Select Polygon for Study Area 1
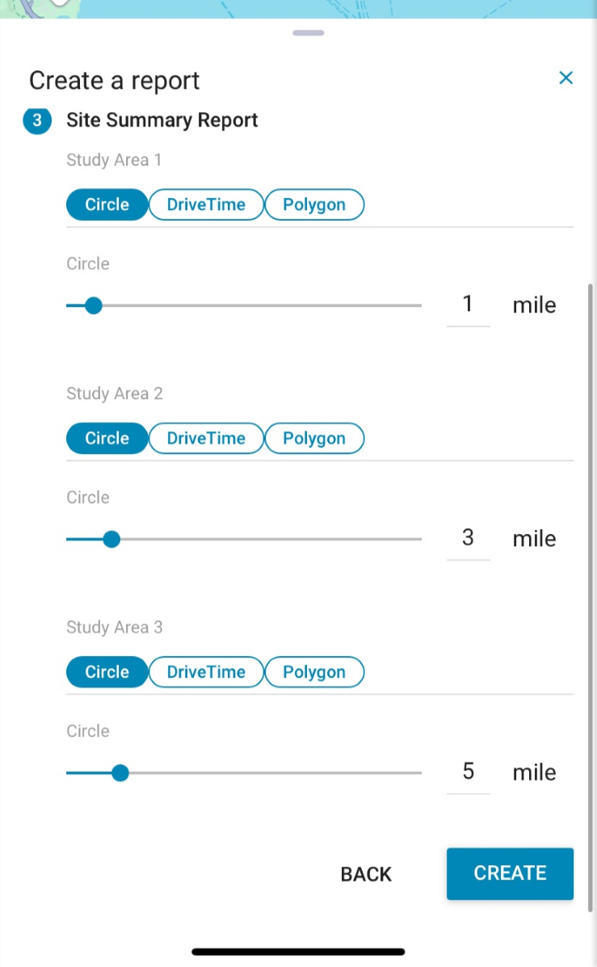 pos(314,205)
